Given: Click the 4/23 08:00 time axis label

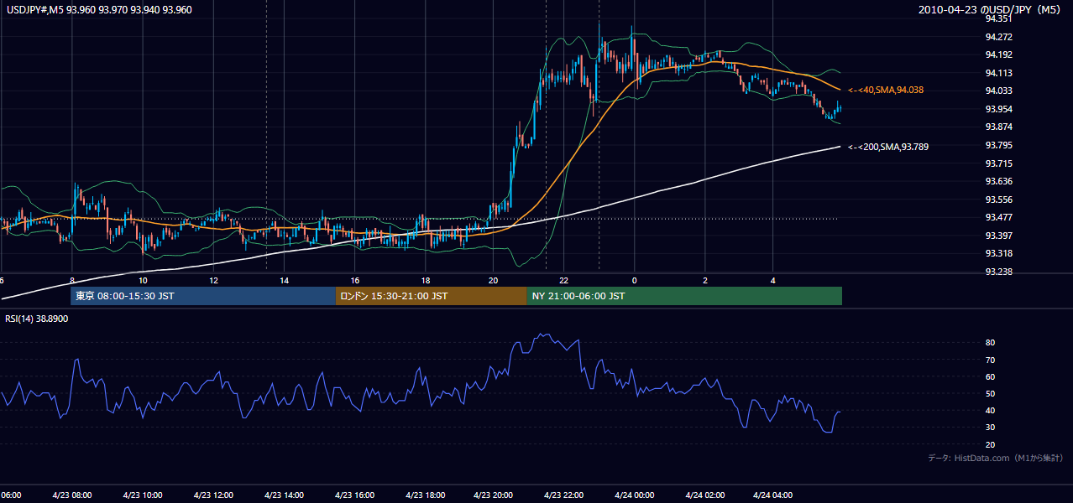Looking at the screenshot, I should 72,495.
